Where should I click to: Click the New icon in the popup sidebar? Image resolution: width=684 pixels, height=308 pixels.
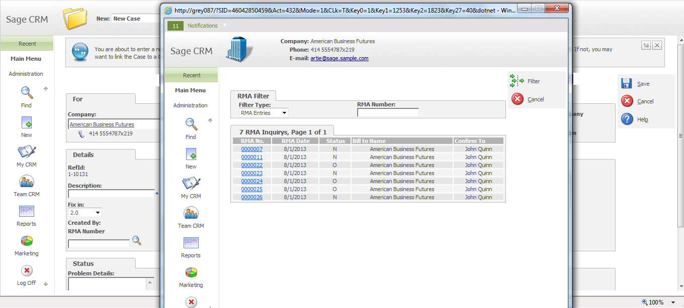(x=191, y=153)
